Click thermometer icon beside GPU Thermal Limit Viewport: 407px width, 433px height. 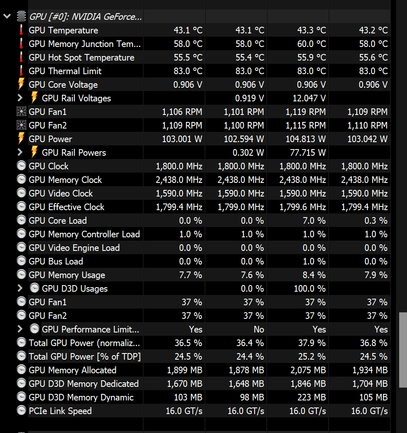click(21, 71)
